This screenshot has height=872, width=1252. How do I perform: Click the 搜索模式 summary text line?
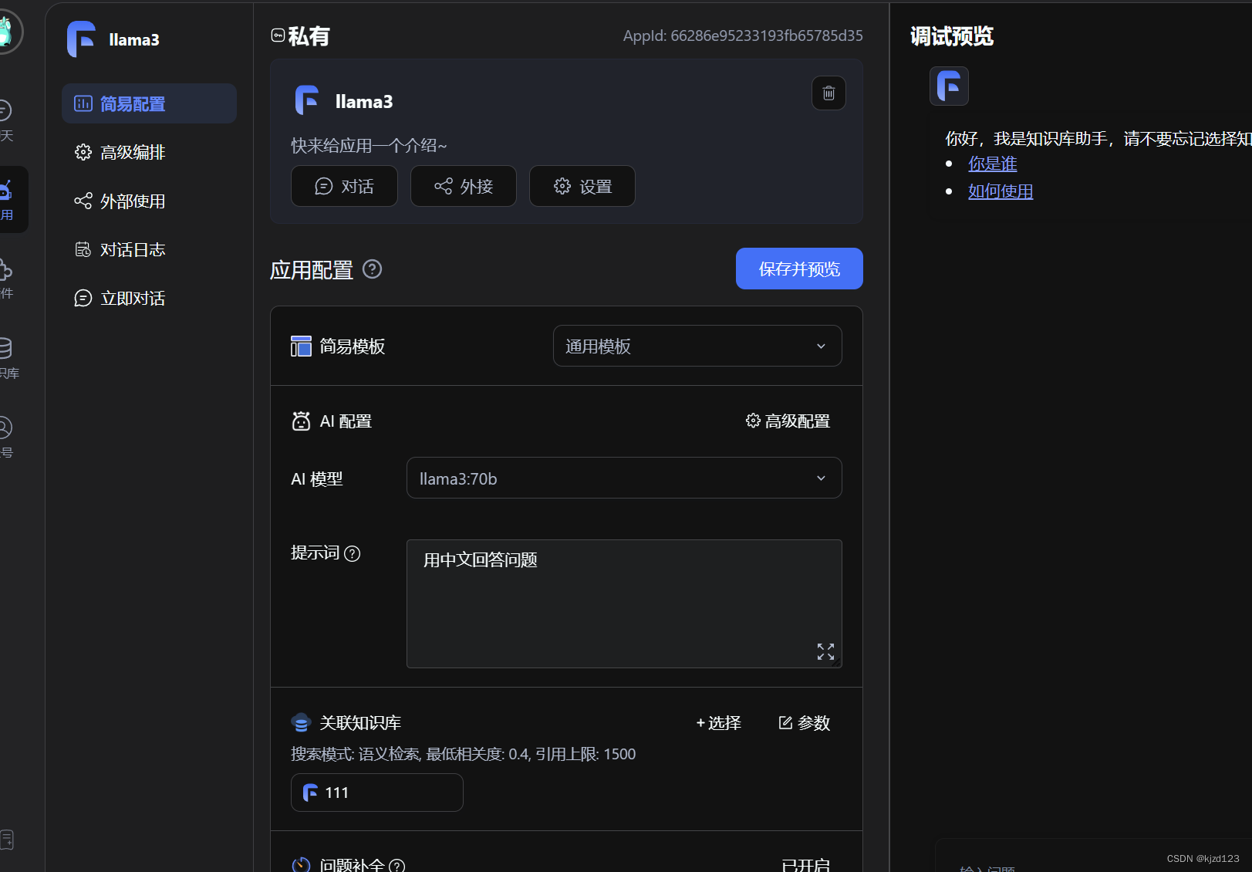pos(463,754)
